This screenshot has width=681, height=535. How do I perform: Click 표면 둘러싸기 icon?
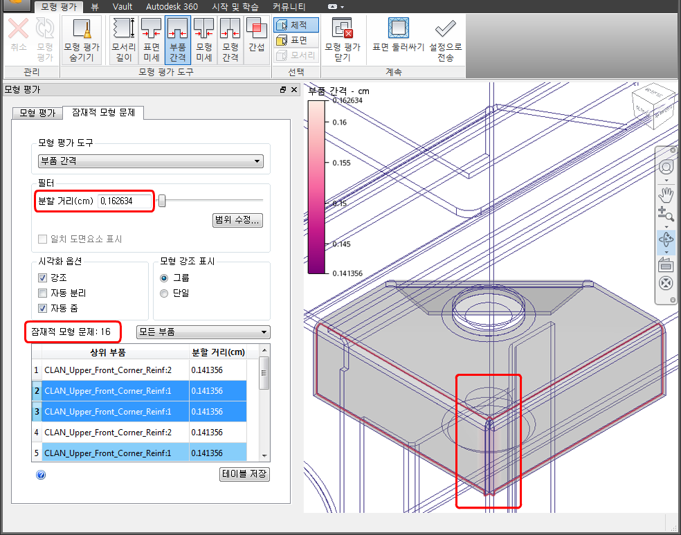[398, 28]
